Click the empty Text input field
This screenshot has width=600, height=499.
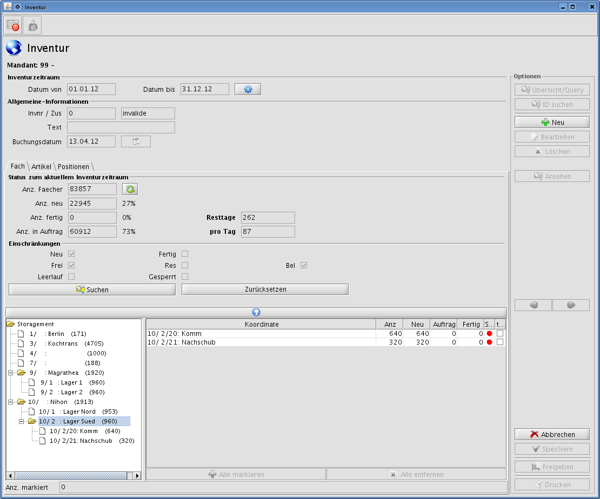(x=121, y=127)
